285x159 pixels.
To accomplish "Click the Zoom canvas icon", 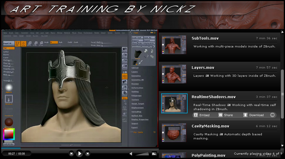I will point(124,55).
